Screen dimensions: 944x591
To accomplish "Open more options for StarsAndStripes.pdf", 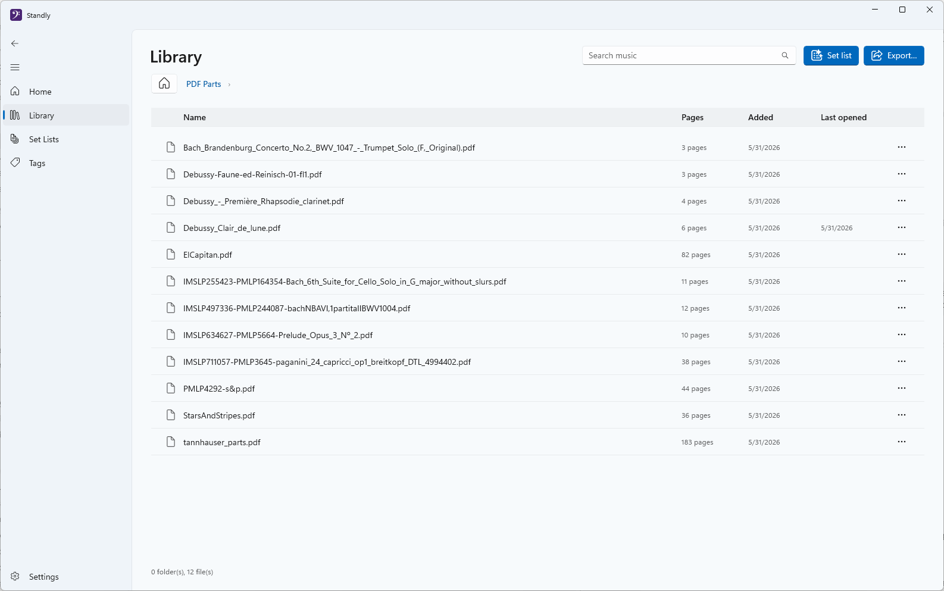I will [x=902, y=415].
